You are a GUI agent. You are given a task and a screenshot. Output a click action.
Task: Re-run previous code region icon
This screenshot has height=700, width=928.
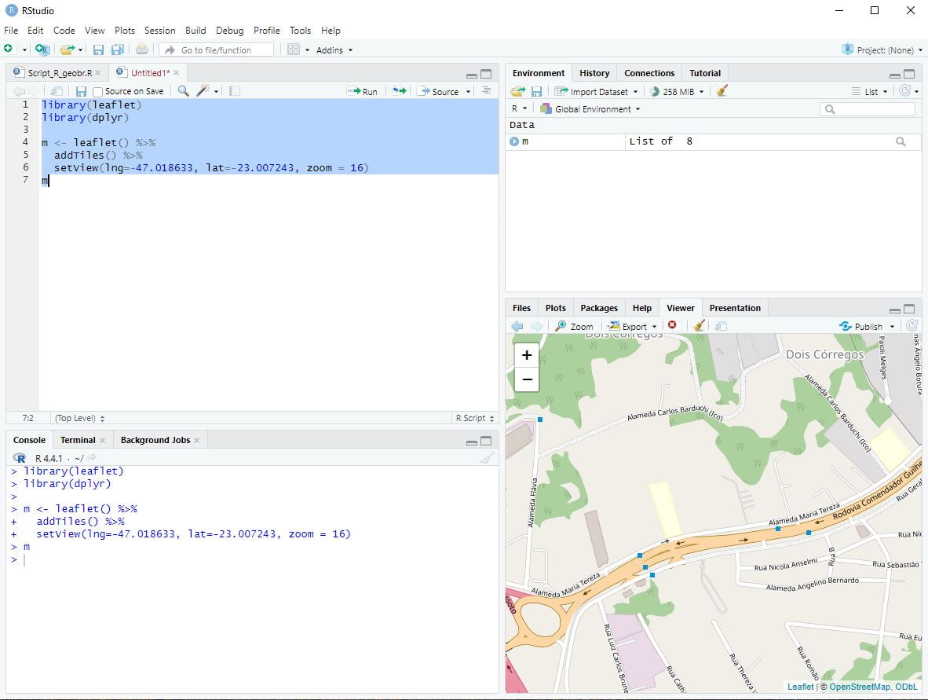click(x=400, y=91)
